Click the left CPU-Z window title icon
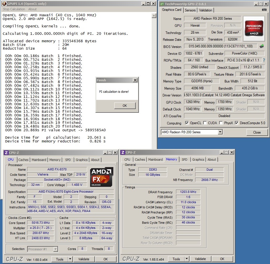Image resolution: width=270 pixels, height=264 pixels. pos(6,153)
